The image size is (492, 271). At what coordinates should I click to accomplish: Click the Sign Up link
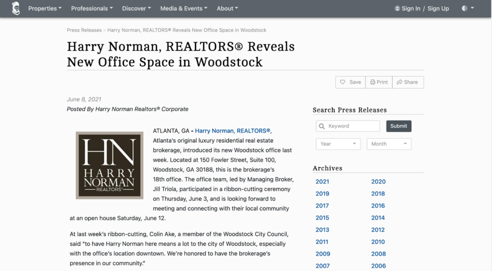(x=438, y=9)
